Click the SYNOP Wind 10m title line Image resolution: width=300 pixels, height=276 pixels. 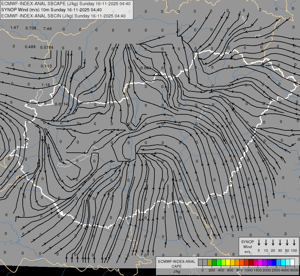(51, 10)
